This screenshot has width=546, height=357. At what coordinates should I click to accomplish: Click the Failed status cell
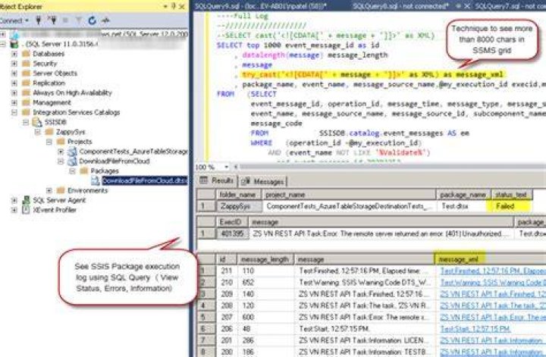(511, 206)
